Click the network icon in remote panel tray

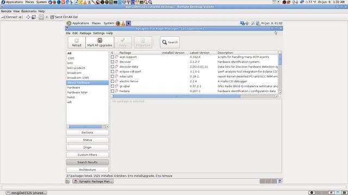[x=242, y=23]
